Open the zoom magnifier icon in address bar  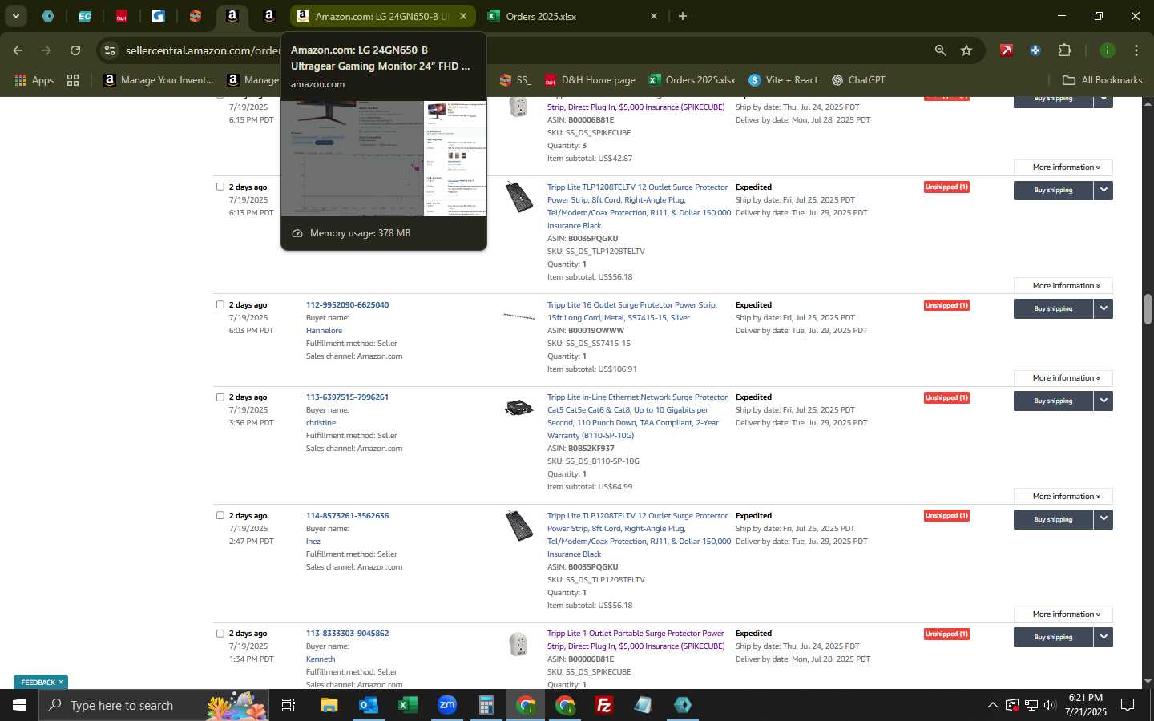940,50
